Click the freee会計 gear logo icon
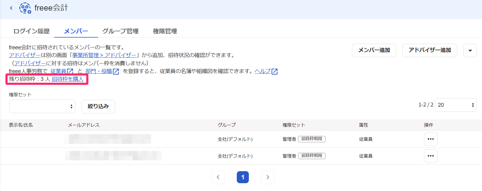 (x=25, y=8)
